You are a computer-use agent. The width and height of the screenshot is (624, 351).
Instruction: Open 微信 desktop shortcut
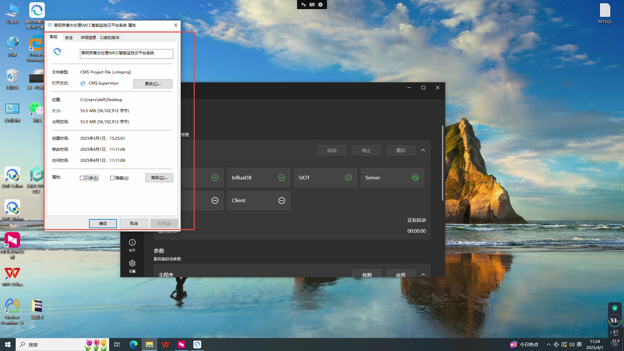pos(37,112)
